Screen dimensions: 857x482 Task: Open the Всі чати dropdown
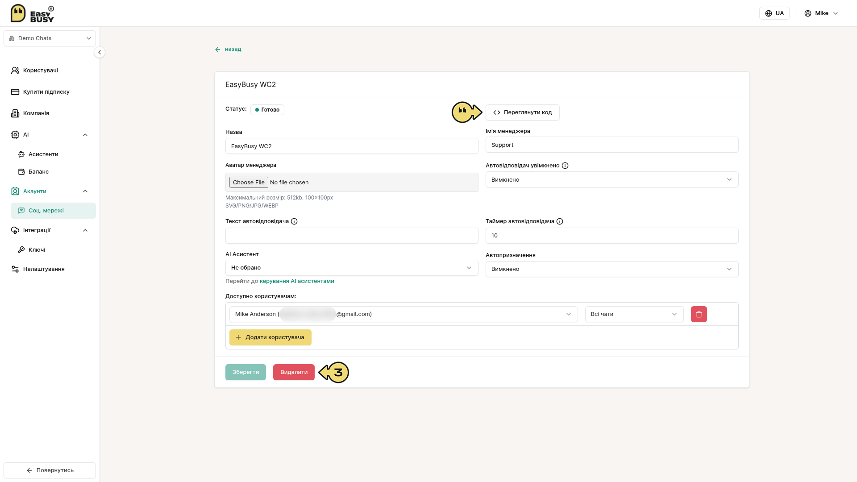point(634,314)
